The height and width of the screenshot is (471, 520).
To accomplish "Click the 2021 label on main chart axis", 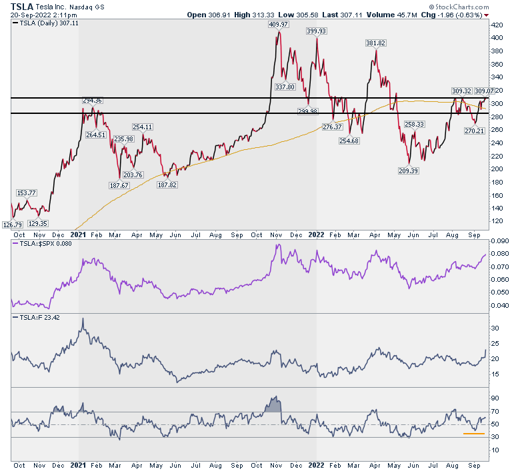I will (78, 235).
